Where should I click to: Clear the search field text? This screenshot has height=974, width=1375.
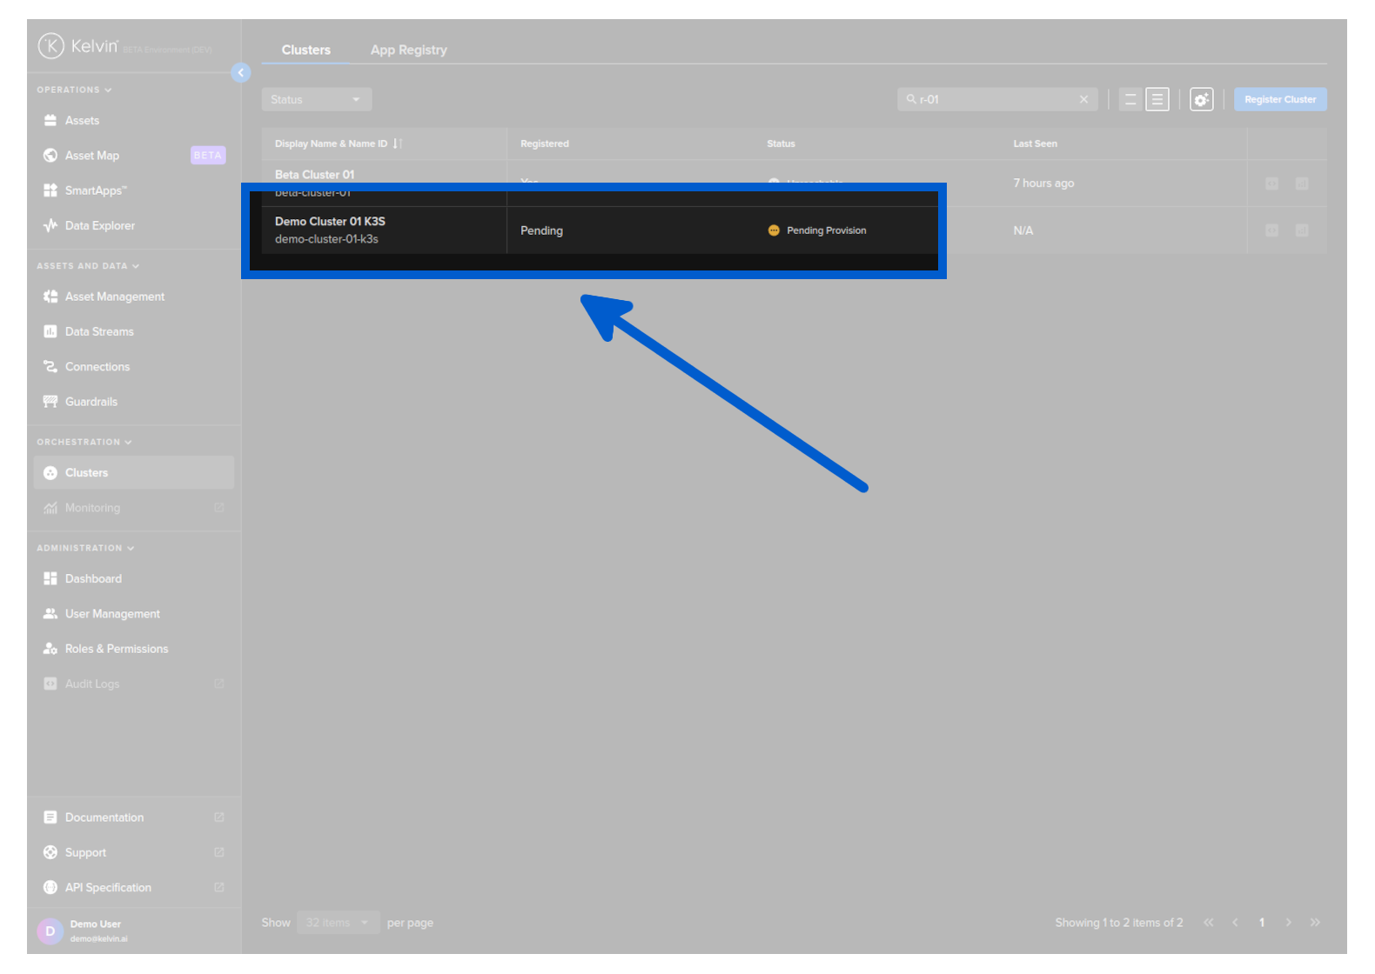(x=1083, y=100)
